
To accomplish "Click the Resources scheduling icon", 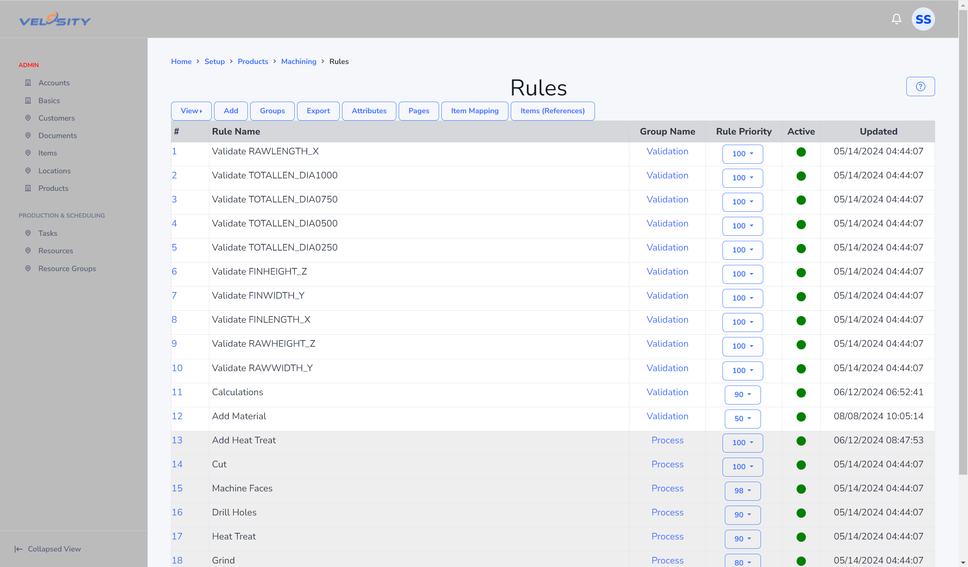I will coord(28,251).
